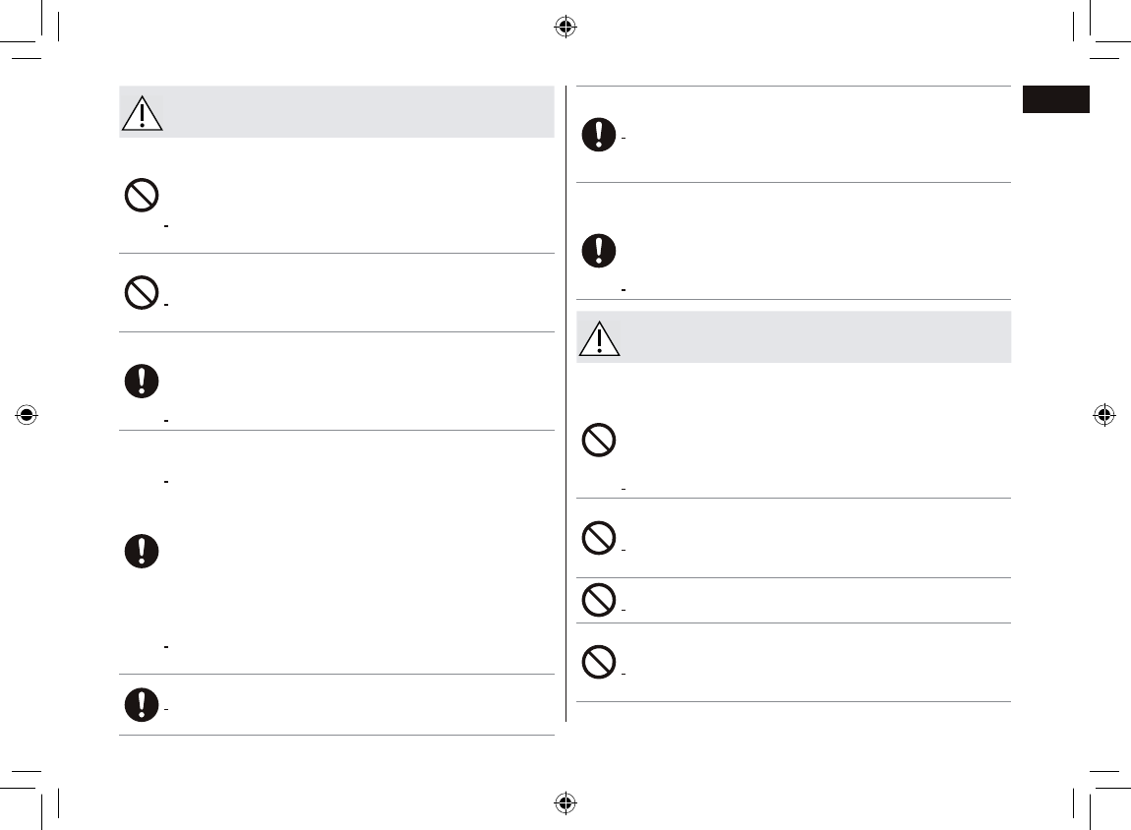1131x830 pixels.
Task: Click the topmost mandatory exclamation icon in the right column
Action: (599, 134)
